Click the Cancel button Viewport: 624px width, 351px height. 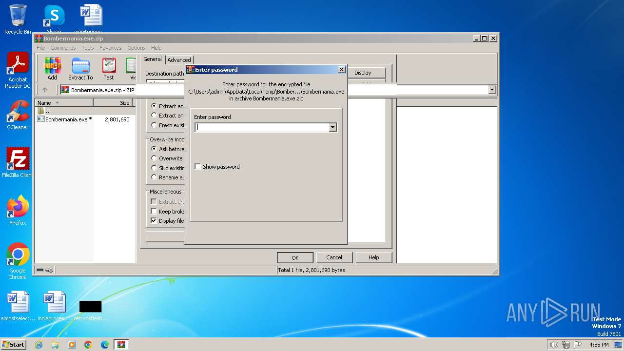334,257
